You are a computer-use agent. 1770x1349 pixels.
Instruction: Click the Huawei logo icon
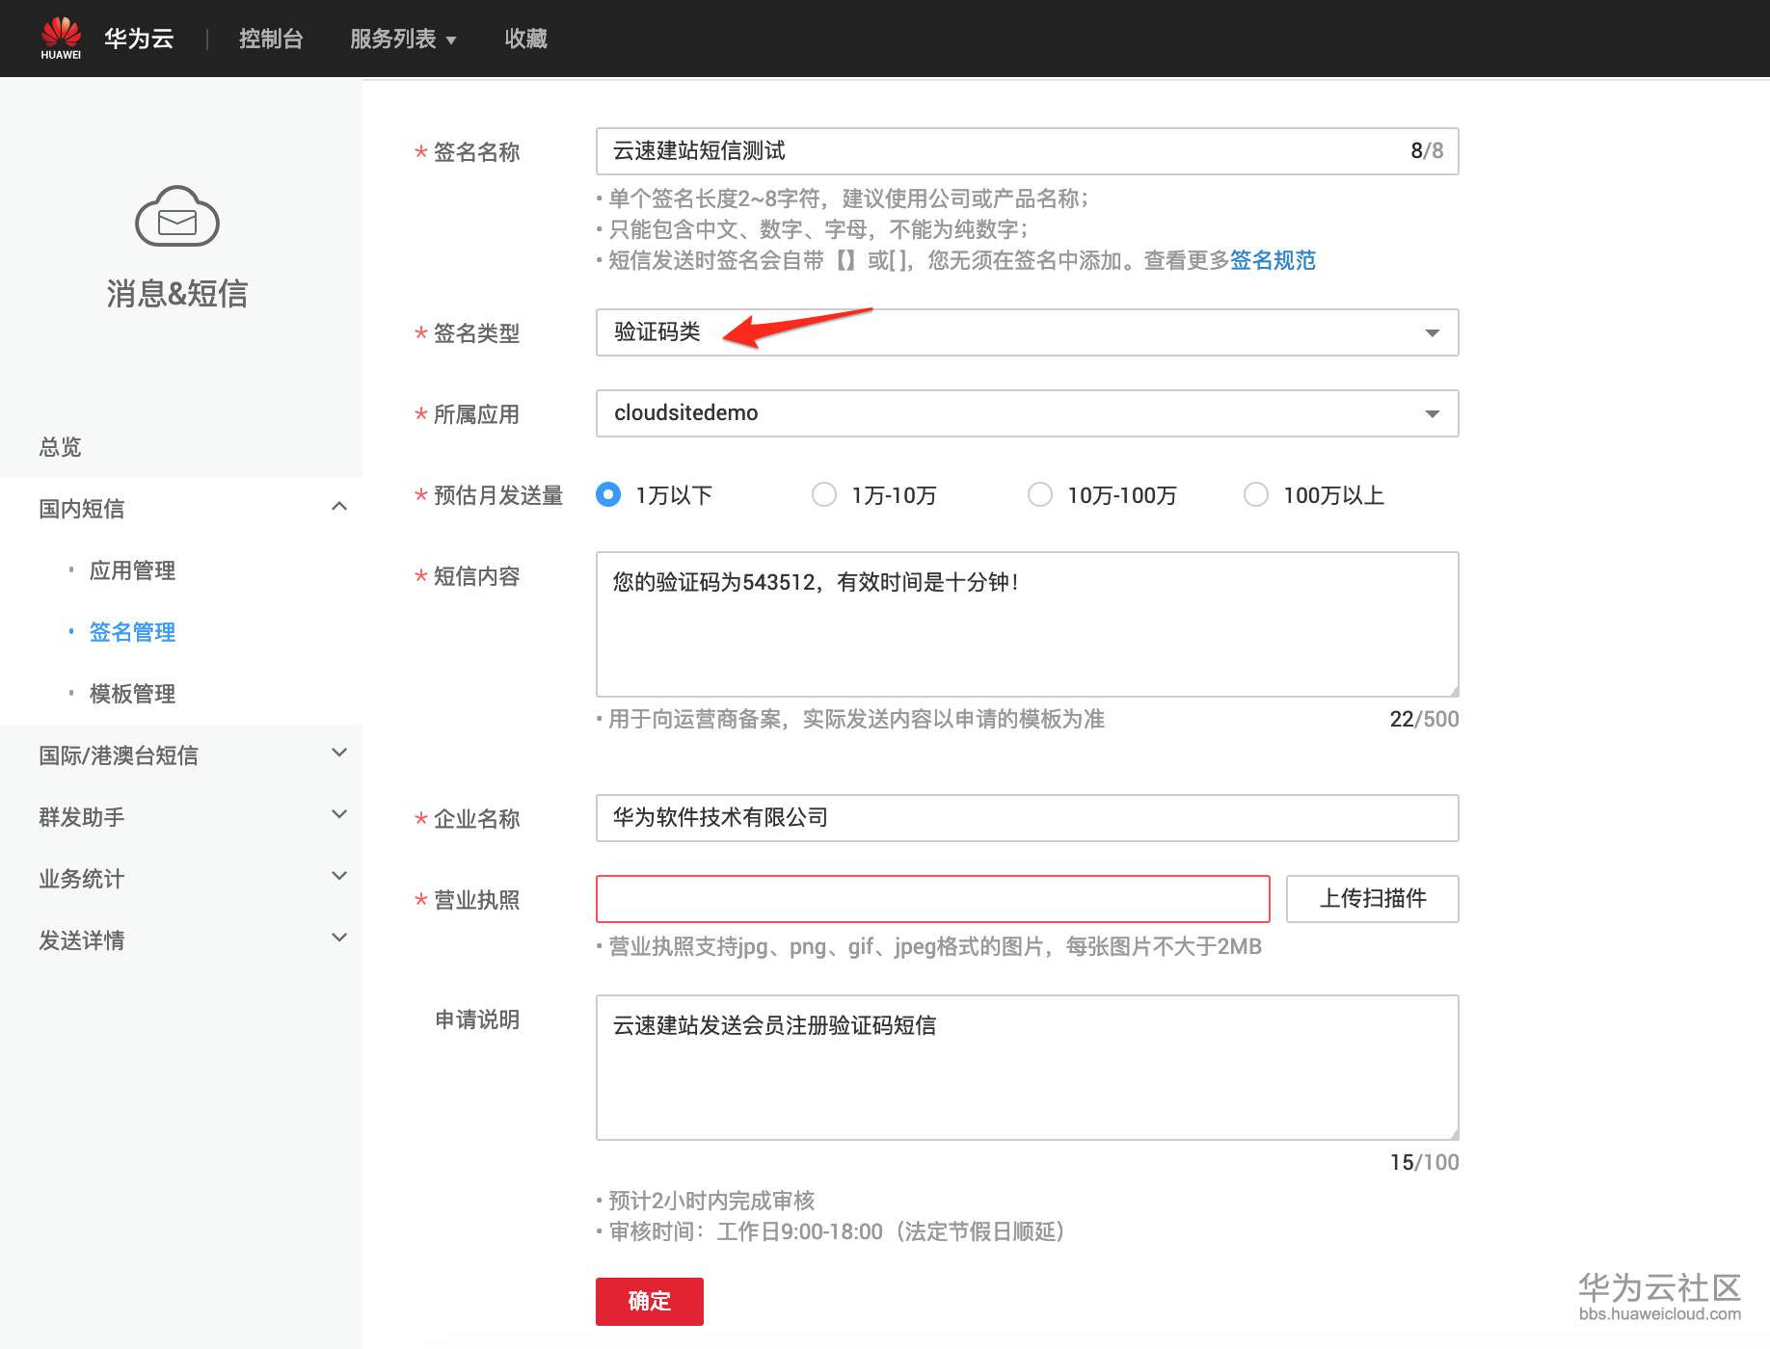tap(61, 38)
